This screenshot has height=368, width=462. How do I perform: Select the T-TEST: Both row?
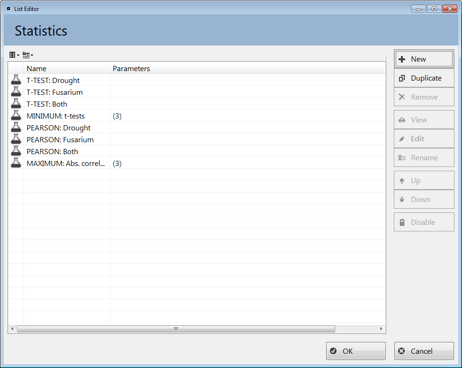click(x=197, y=104)
